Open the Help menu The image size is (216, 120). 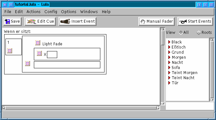(106, 12)
